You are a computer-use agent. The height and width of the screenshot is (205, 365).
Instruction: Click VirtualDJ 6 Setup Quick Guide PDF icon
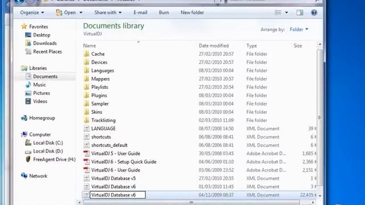click(x=86, y=162)
